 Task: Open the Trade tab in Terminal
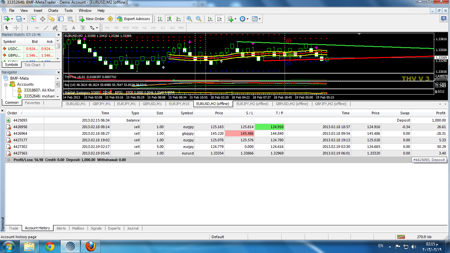point(14,228)
